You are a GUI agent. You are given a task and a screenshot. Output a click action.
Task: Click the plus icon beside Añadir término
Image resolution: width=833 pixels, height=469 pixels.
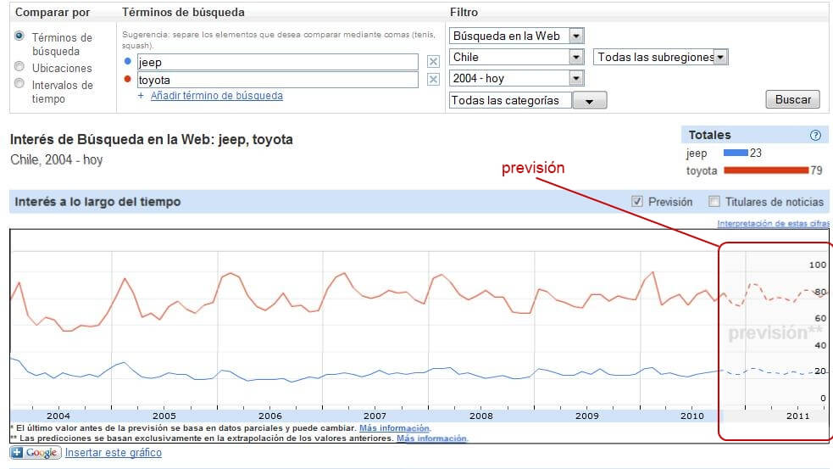[x=142, y=97]
